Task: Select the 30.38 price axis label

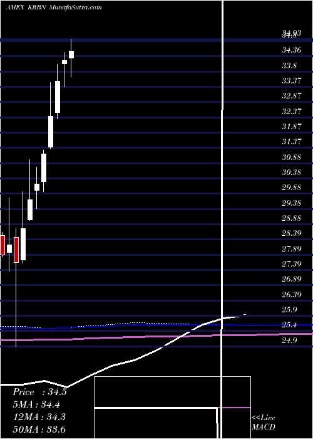Action: (292, 172)
